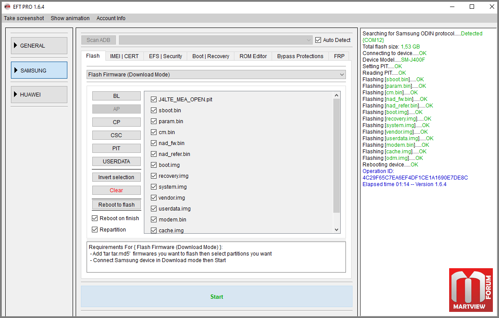Screen dimensions: 499x318
Task: Click the partition list scroll down arrow
Action: coord(336,230)
